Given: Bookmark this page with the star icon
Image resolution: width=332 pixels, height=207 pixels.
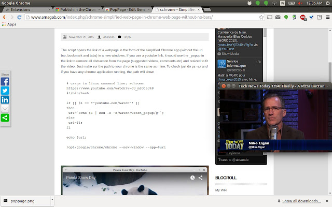Looking at the screenshot, I should click(261, 17).
